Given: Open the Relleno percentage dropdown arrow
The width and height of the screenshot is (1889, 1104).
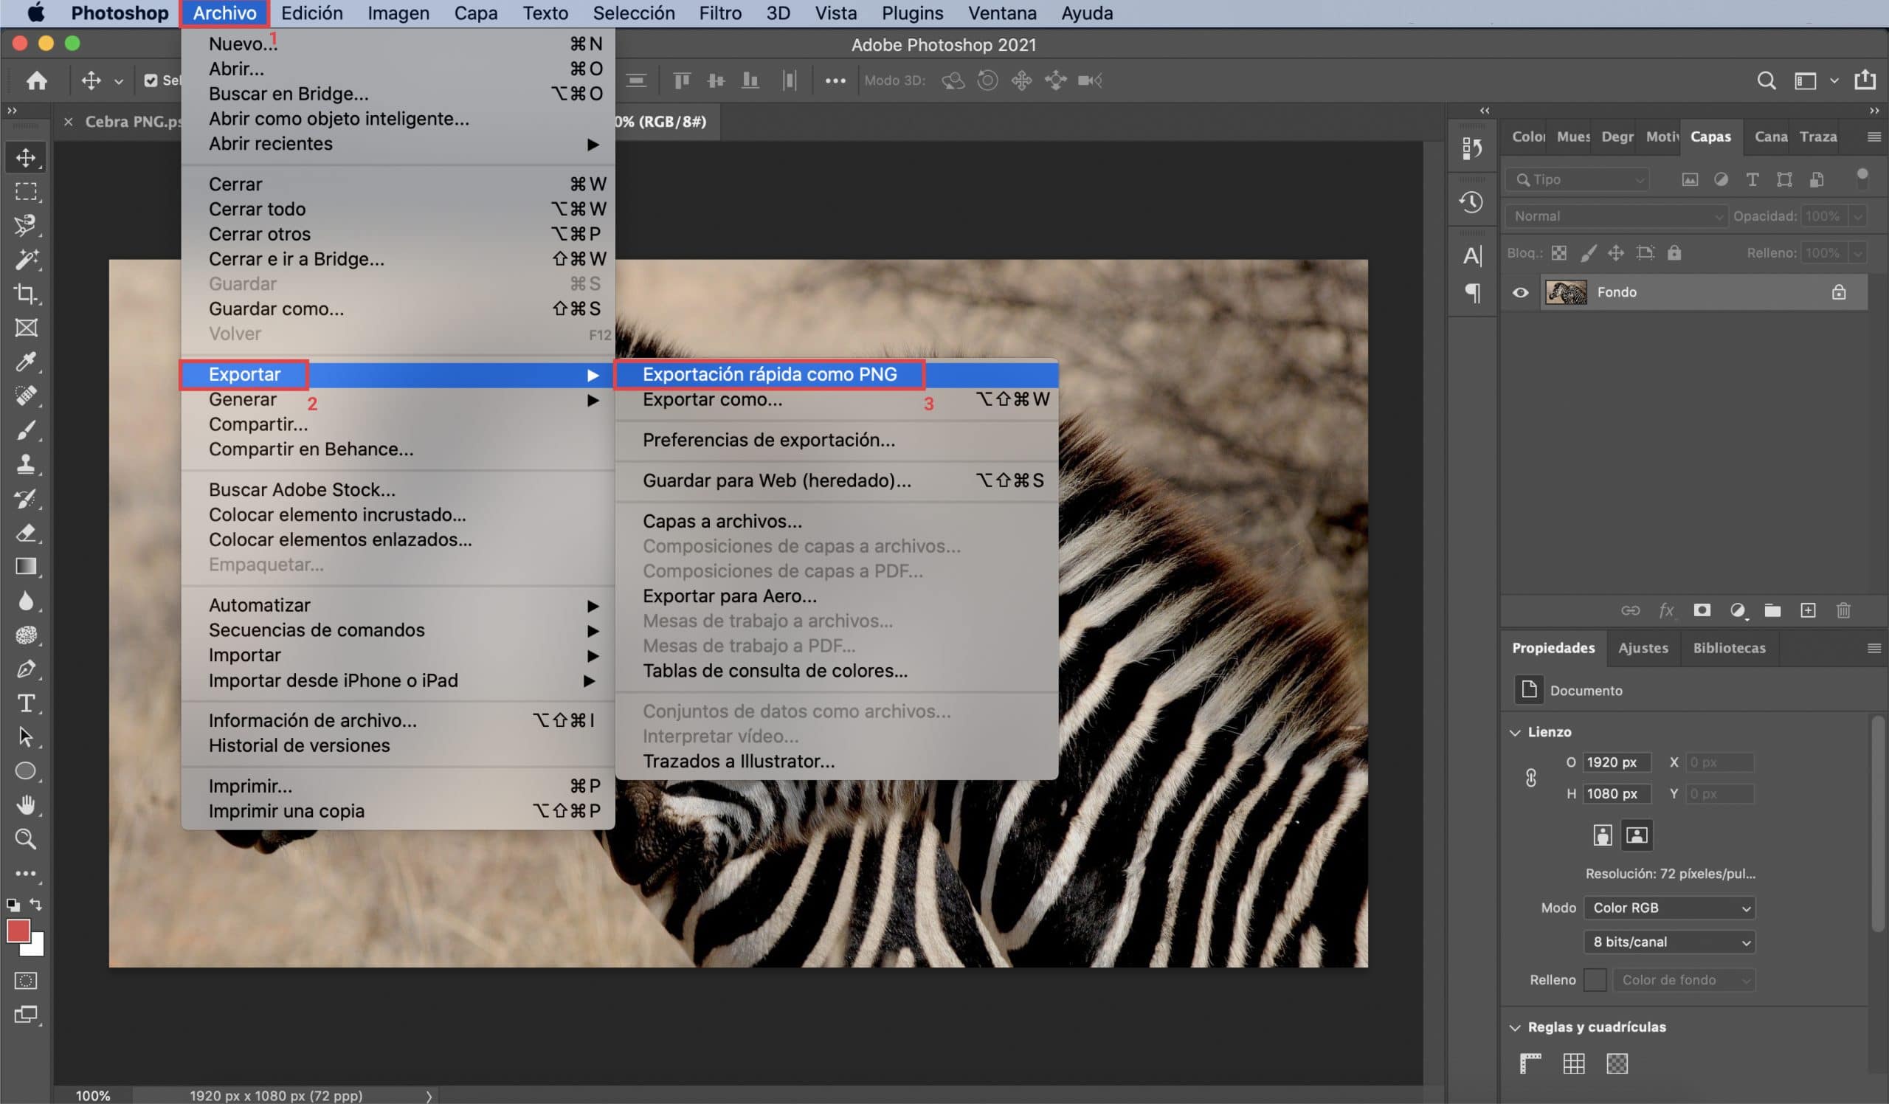Looking at the screenshot, I should pos(1858,253).
